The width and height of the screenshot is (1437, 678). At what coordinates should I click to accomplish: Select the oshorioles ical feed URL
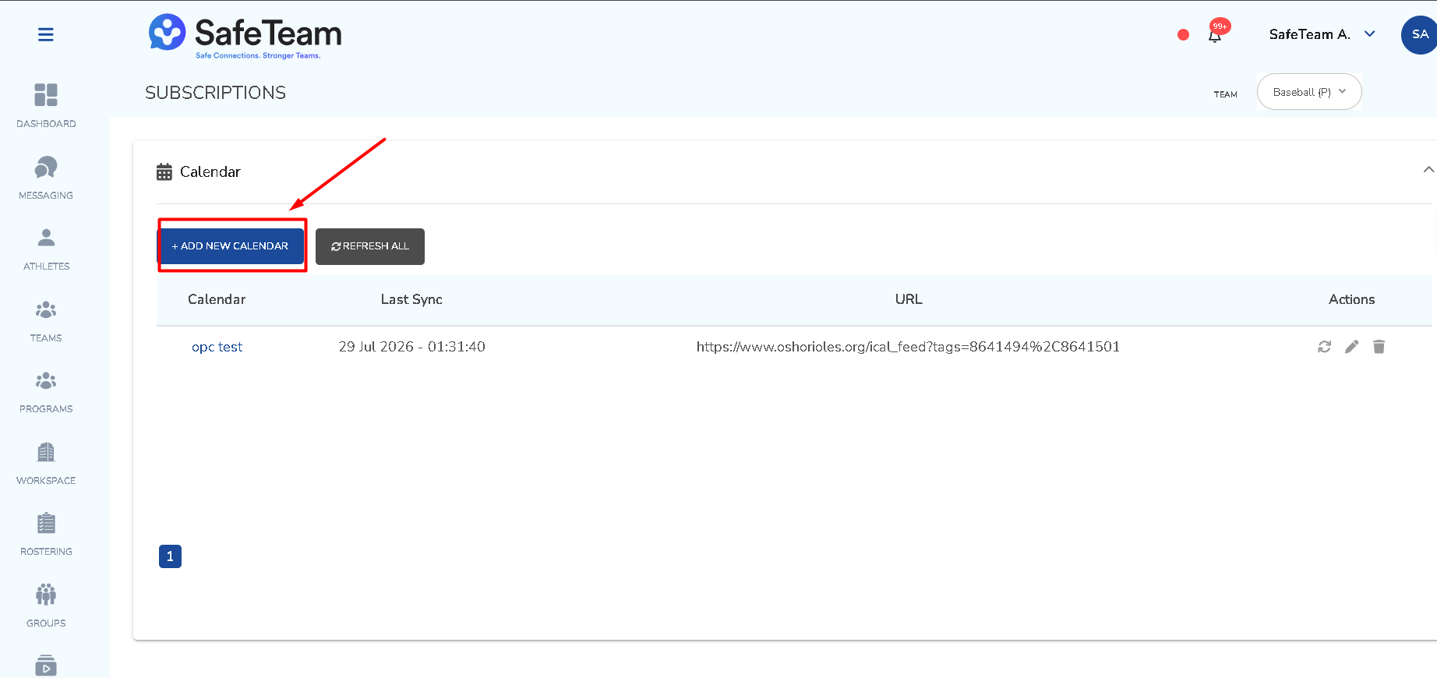(x=908, y=347)
